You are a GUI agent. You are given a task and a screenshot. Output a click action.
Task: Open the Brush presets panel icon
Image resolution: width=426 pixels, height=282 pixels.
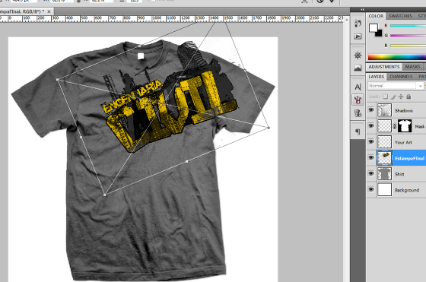(358, 100)
